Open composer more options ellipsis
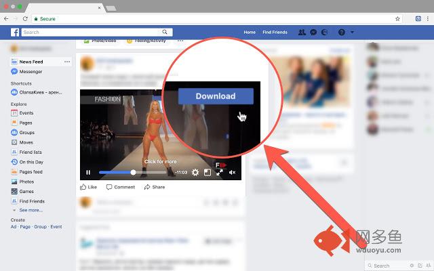Viewport: 434px width, 271px height. pyautogui.click(x=180, y=41)
